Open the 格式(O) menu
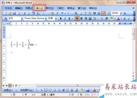This screenshot has height=98, width=137. (x=50, y=8)
